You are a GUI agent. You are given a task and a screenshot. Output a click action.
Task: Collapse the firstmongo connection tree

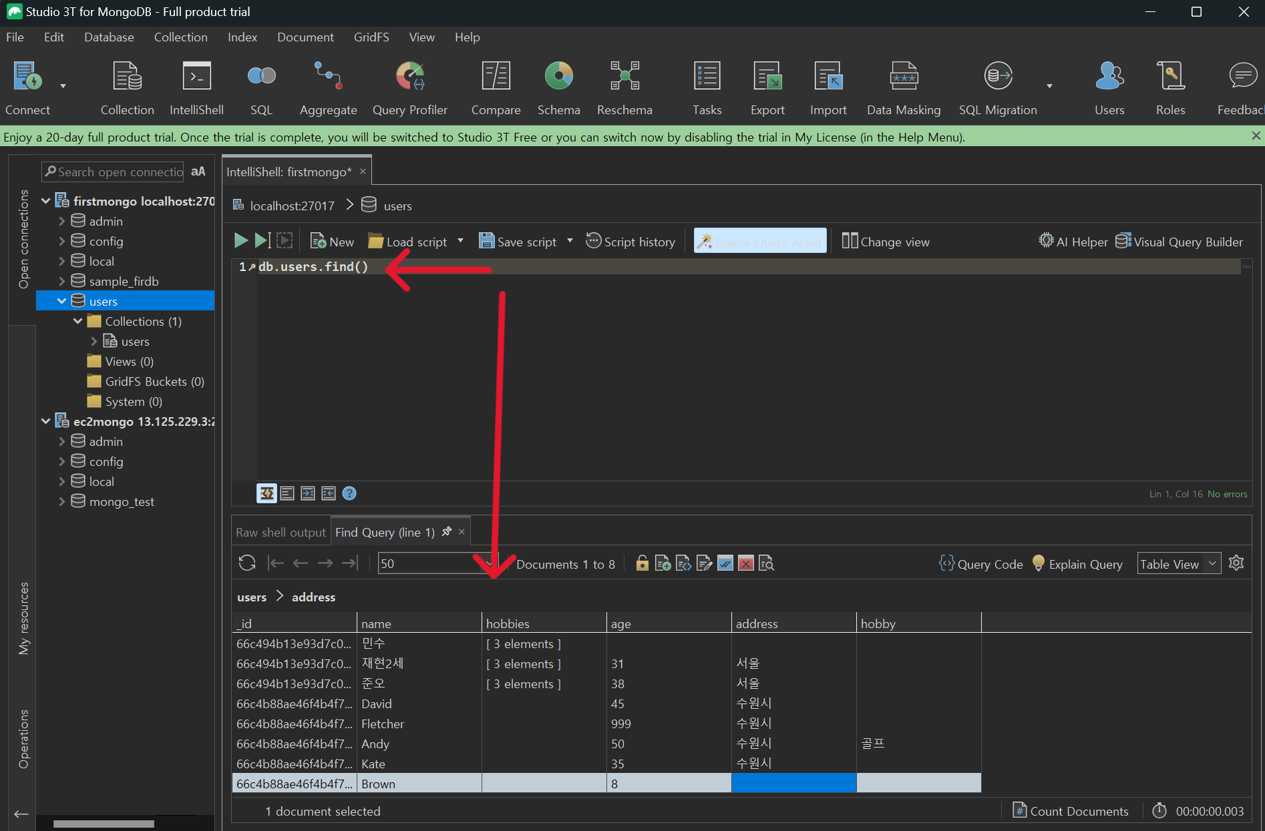pos(45,200)
